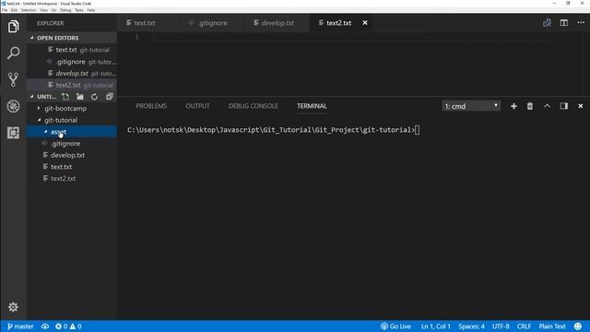Open the Selection menu
Image resolution: width=590 pixels, height=332 pixels.
[29, 10]
